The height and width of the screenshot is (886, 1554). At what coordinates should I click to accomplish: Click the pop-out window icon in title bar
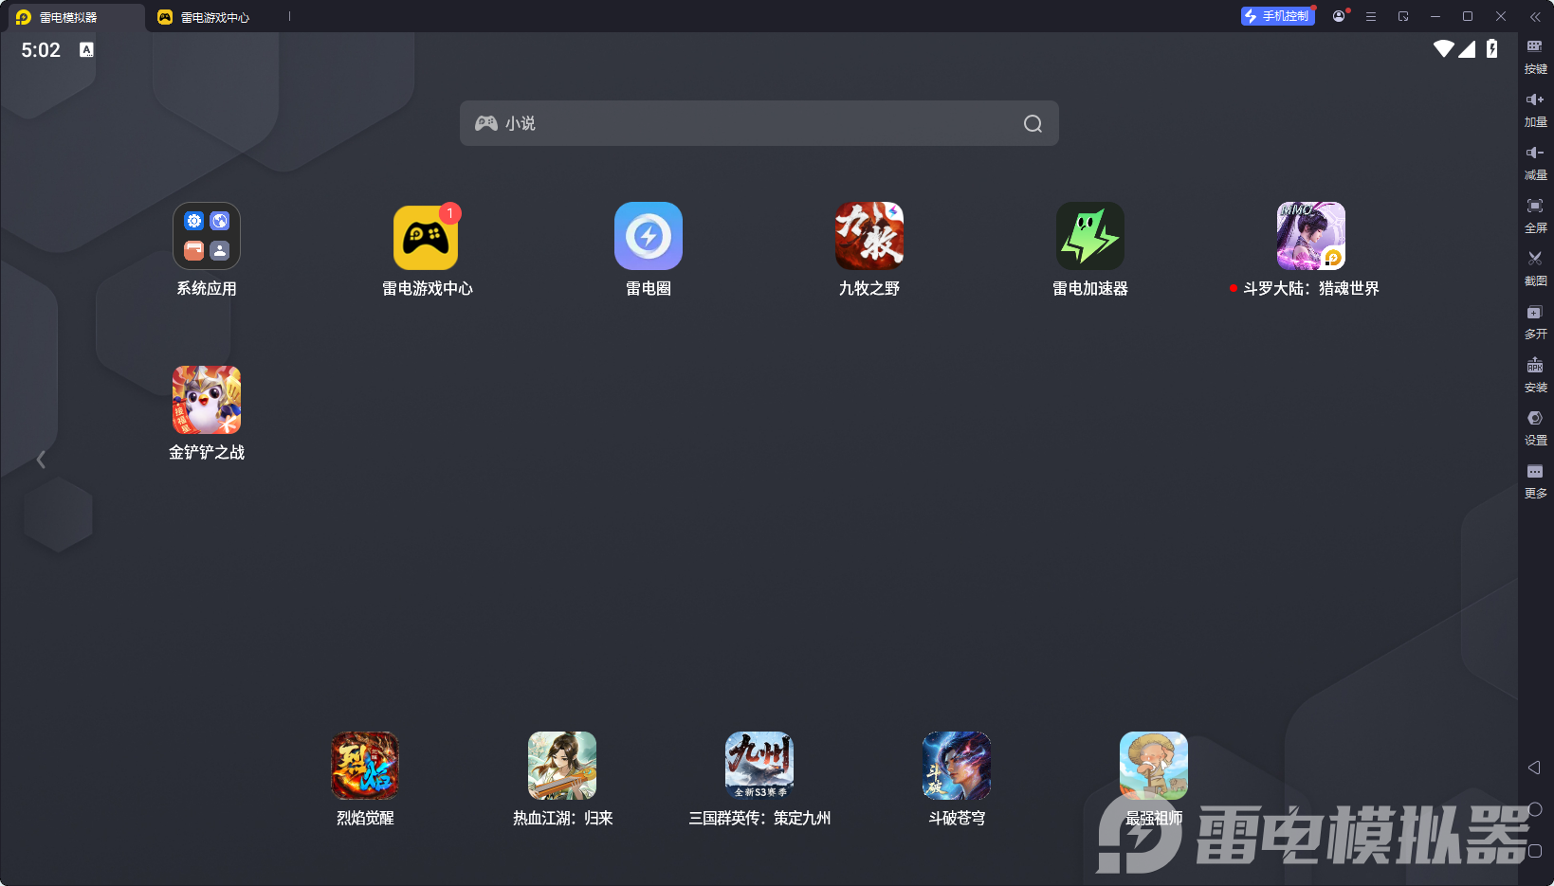(1403, 16)
